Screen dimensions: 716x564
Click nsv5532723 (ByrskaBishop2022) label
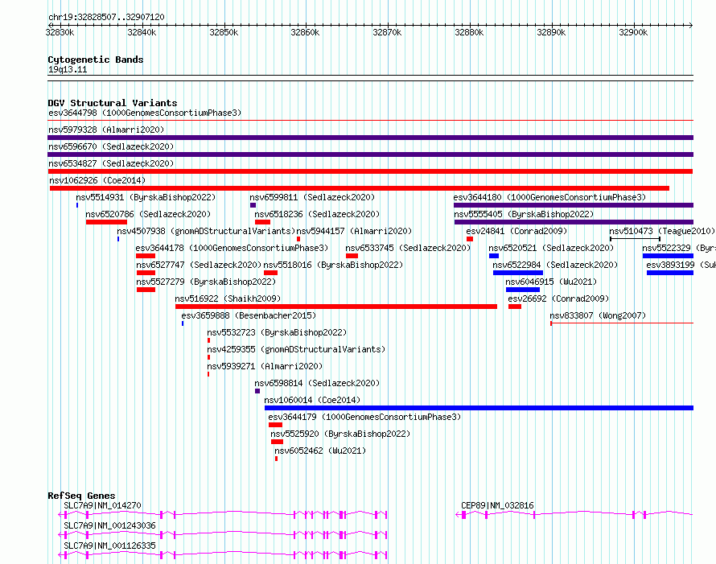point(277,332)
